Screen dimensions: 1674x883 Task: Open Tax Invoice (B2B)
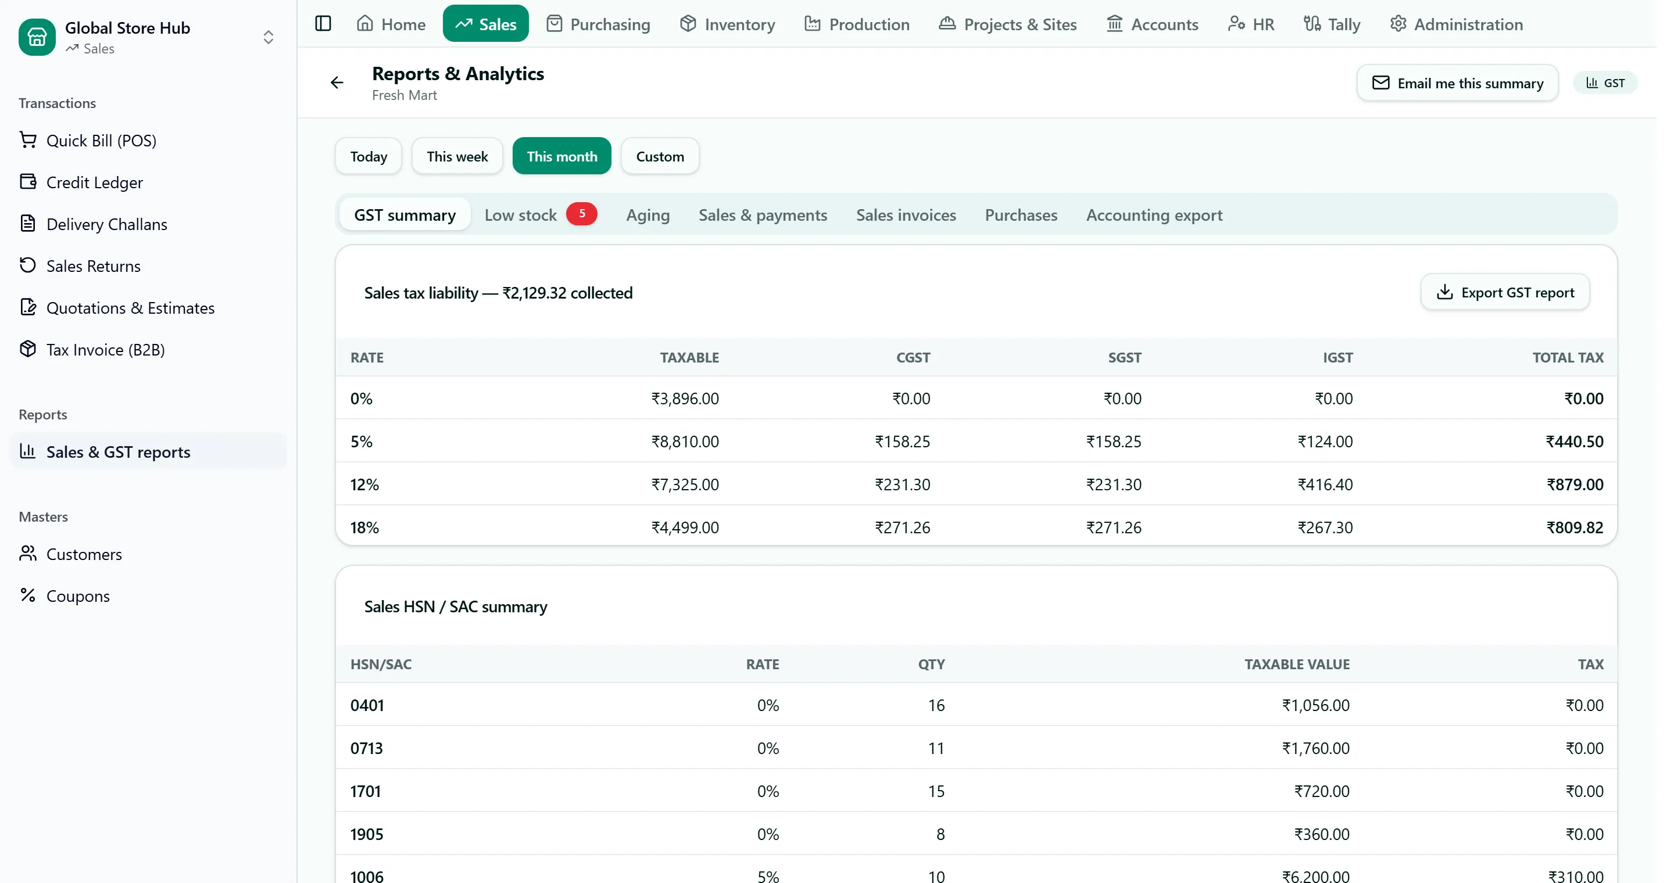pyautogui.click(x=148, y=350)
